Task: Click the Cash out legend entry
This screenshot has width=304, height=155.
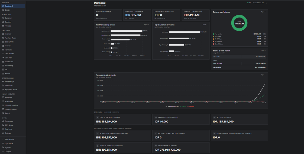Action: 190,106
